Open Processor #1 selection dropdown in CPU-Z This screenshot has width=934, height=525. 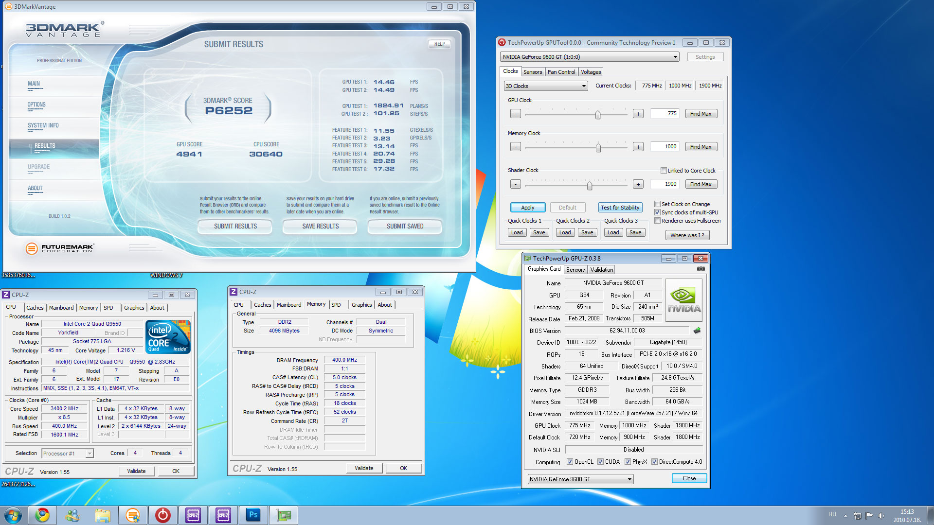pos(67,454)
